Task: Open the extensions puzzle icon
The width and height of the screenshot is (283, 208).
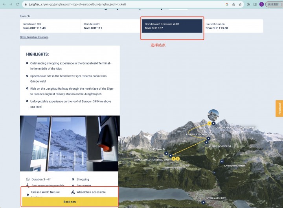Action: (x=248, y=4)
